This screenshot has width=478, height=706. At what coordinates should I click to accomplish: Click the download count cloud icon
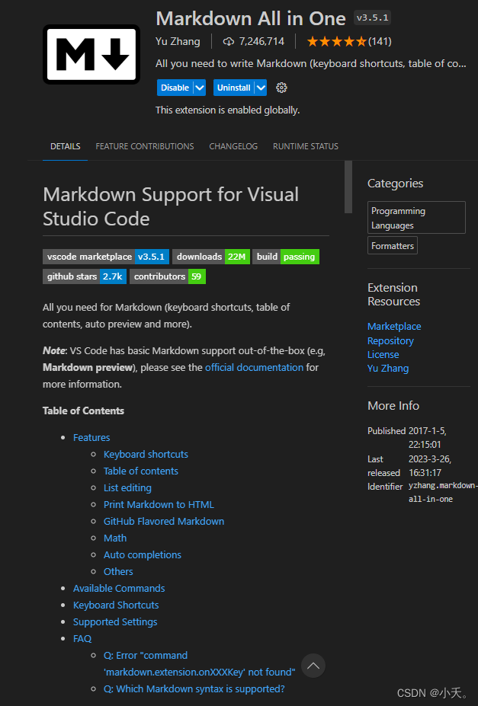coord(229,41)
